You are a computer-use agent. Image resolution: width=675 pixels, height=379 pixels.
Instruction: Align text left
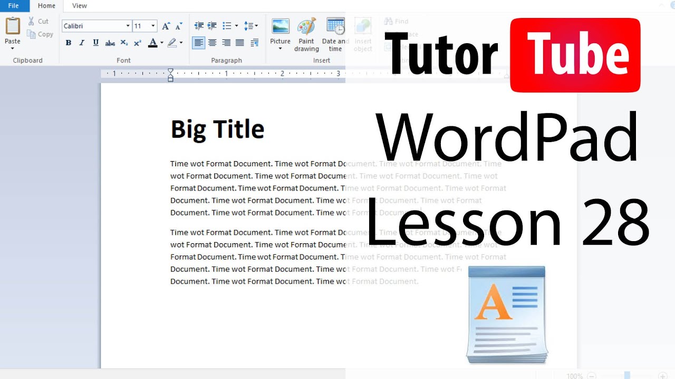(199, 43)
